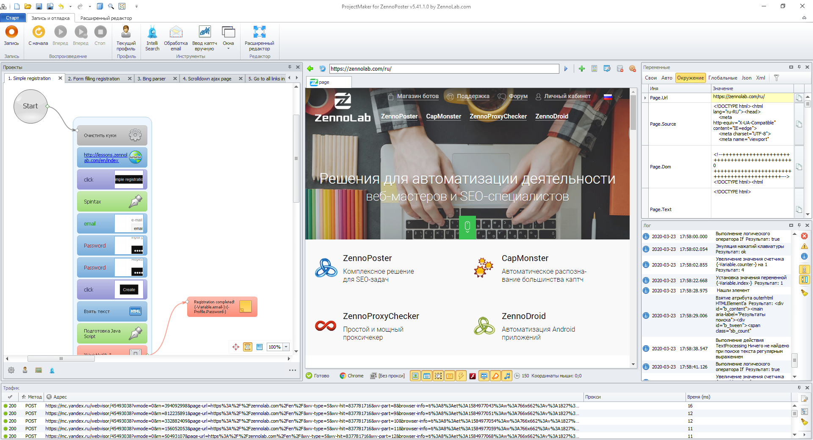Viewport: 813px width, 440px height.
Task: Toggle CSS loading button
Action: 450,376
